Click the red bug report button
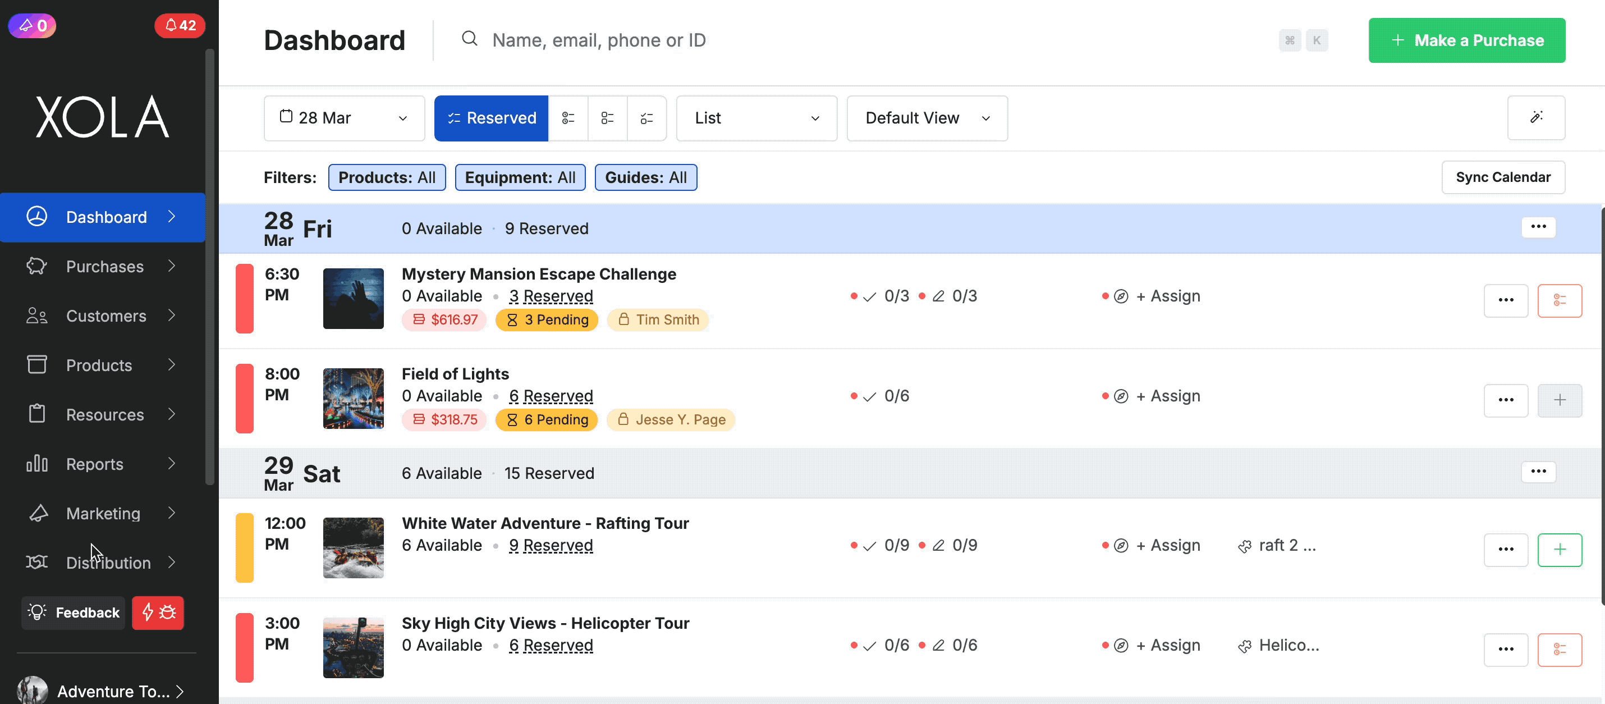This screenshot has width=1605, height=704. pos(158,612)
